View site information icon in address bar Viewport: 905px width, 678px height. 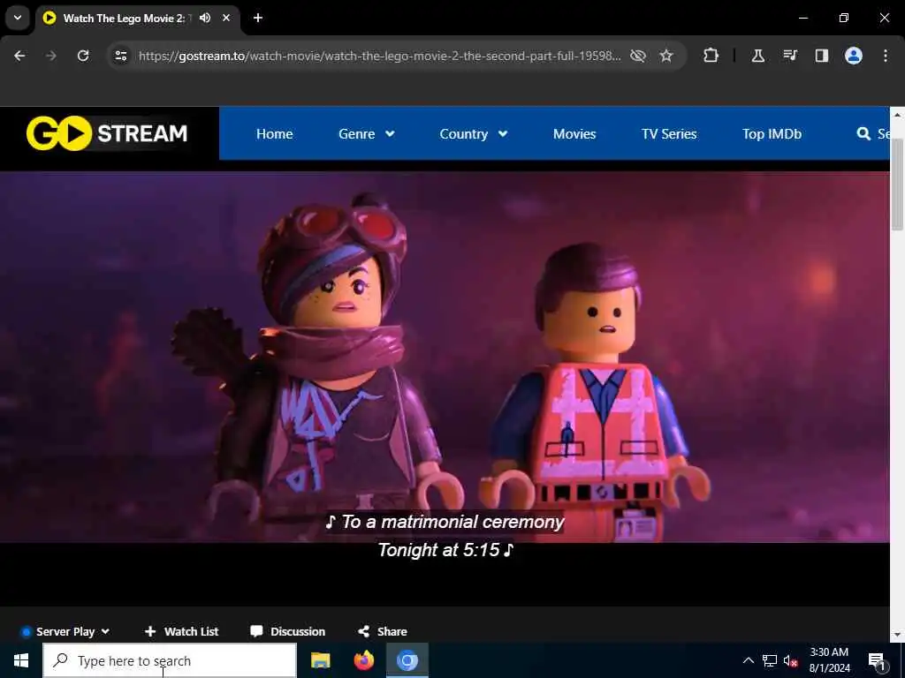pyautogui.click(x=120, y=56)
